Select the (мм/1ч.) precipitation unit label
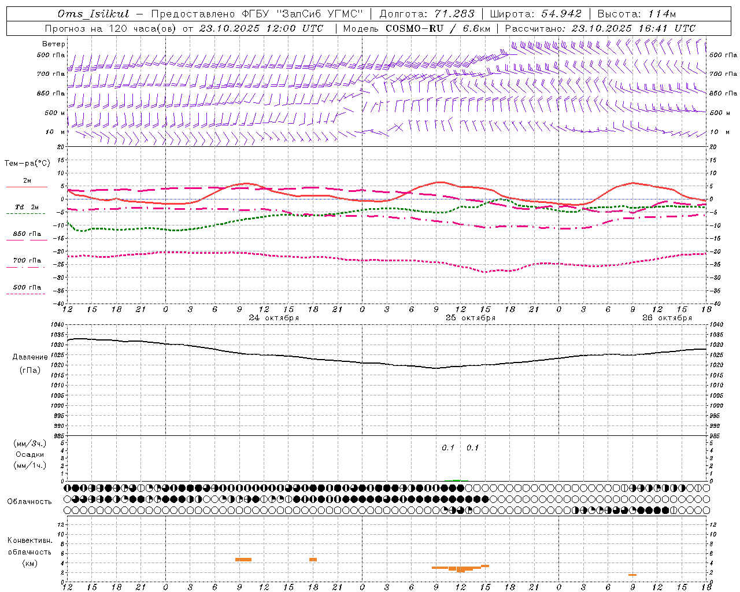This screenshot has width=740, height=592. pos(30,466)
